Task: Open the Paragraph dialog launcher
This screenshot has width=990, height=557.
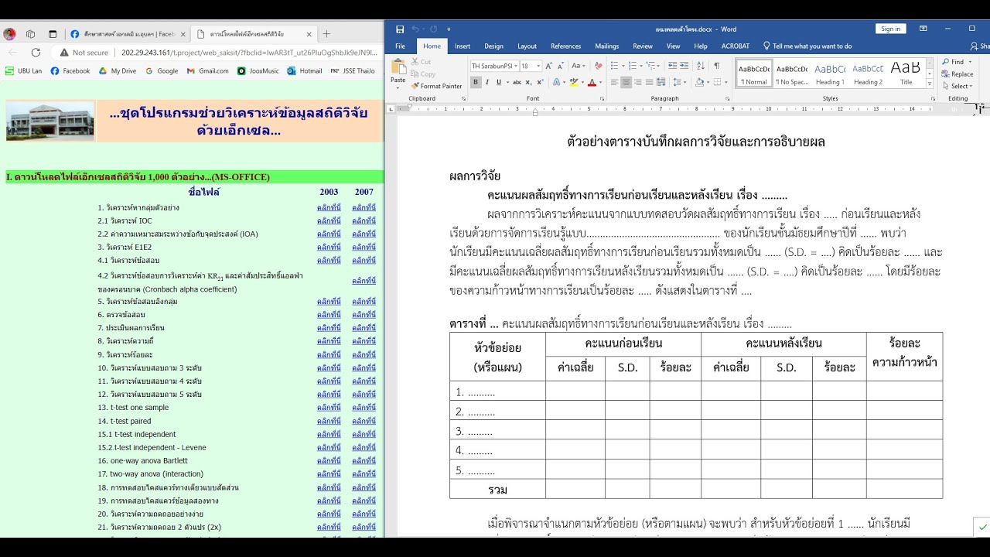Action: coord(726,99)
